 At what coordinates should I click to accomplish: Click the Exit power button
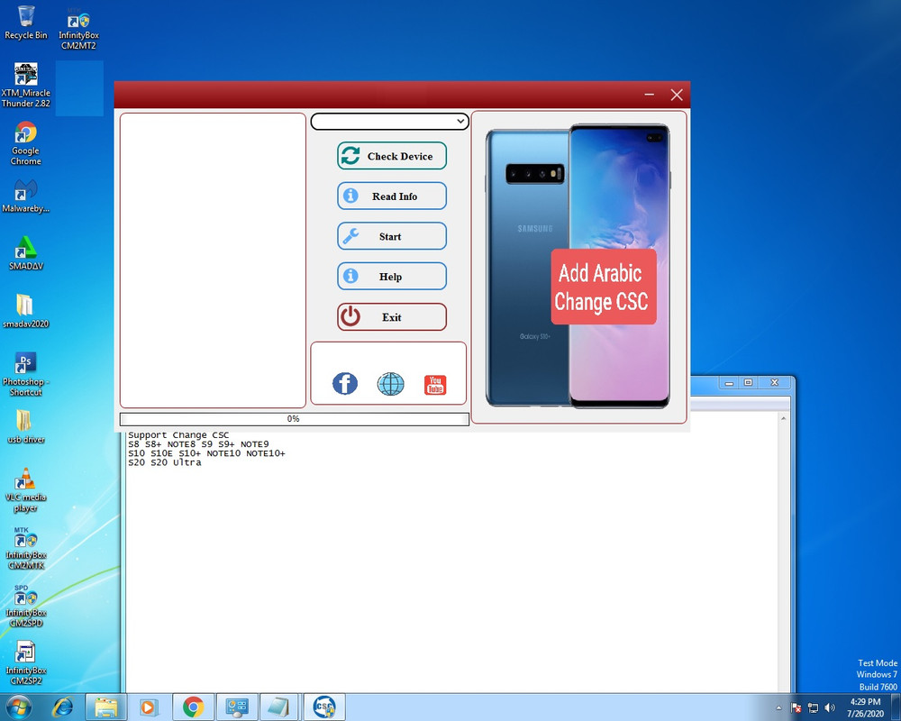pyautogui.click(x=392, y=317)
